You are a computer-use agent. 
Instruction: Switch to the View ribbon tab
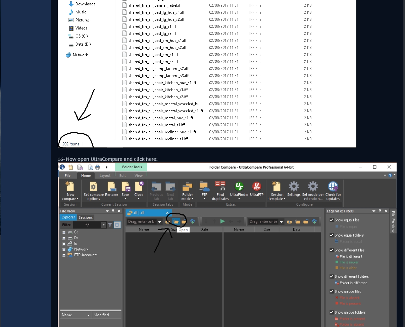pos(139,176)
